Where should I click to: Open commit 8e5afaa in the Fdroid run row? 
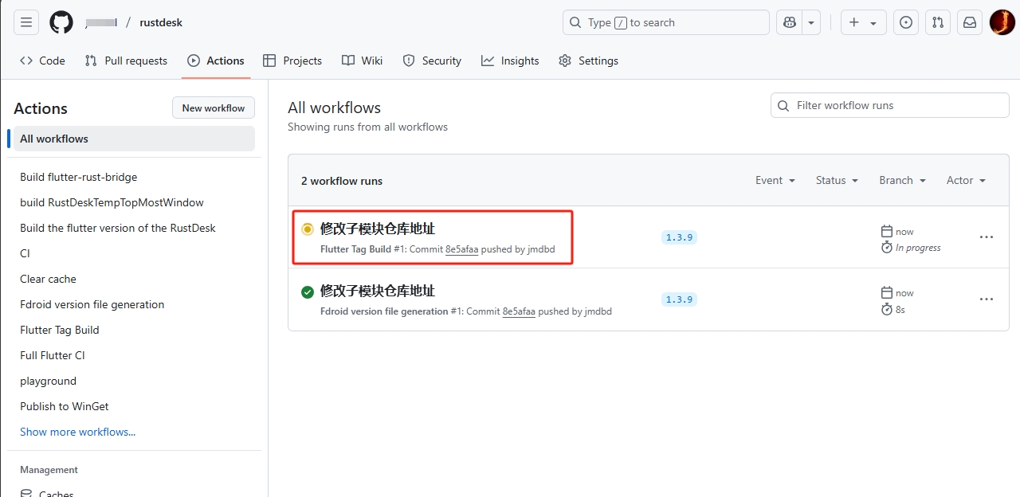click(x=519, y=311)
